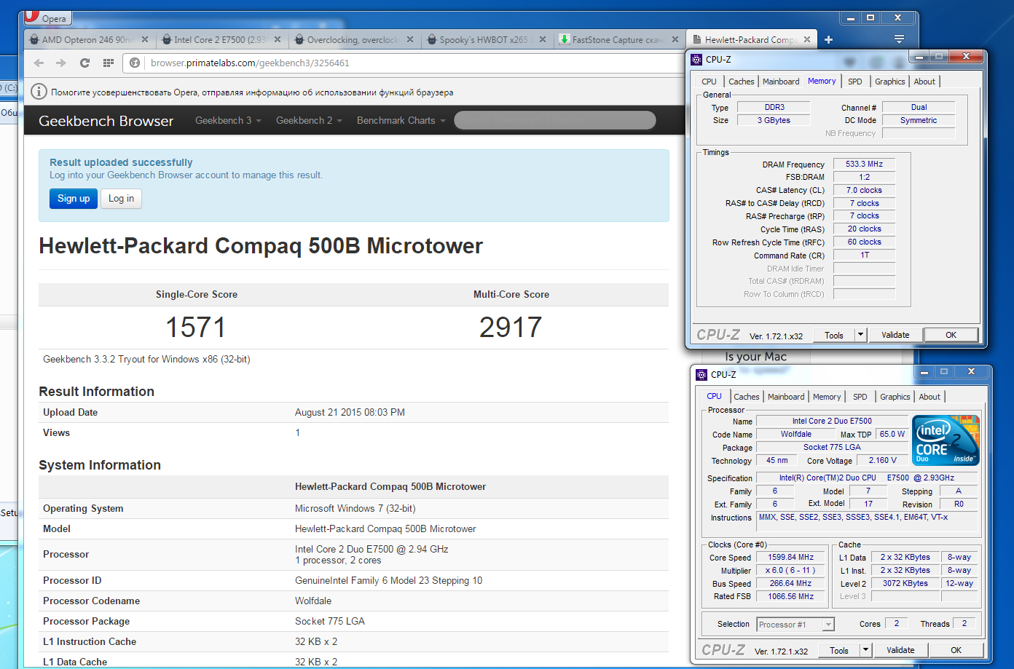Screen dimensions: 1014x669
Task: Click Validate in lower CPU-Z window
Action: pyautogui.click(x=900, y=650)
